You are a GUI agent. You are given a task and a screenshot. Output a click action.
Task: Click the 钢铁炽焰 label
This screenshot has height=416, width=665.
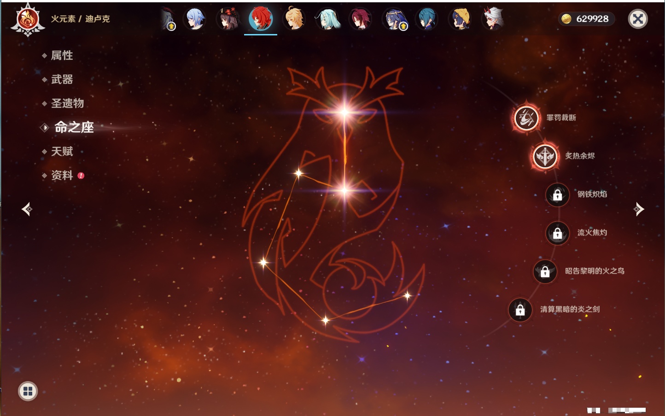(592, 194)
